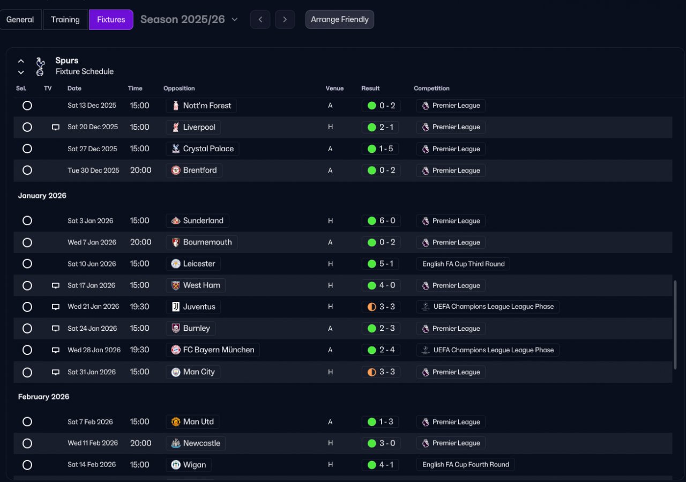Click the West Ham club badge
Screen dimensions: 686x482
tap(175, 285)
